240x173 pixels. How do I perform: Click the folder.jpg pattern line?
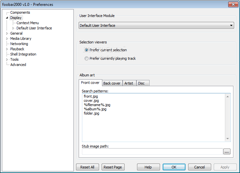point(91,114)
